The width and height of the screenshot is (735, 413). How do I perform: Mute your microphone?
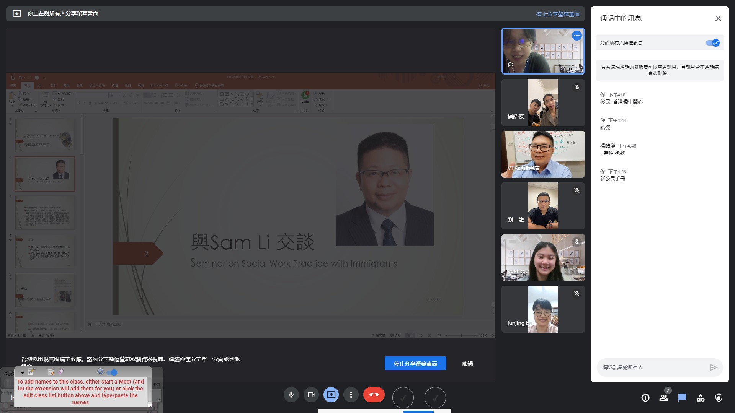[291, 394]
